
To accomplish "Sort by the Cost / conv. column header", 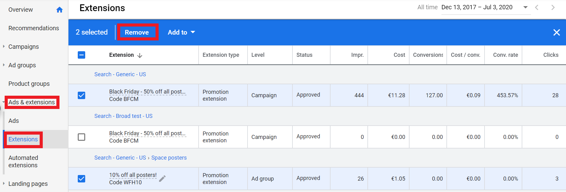I will coord(465,55).
